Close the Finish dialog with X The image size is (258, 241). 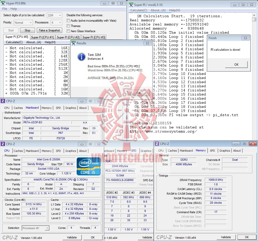click(x=245, y=38)
